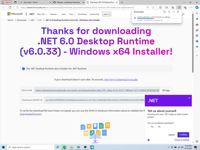Open more options in Downloads panel
200x150 pixels.
point(174,12)
